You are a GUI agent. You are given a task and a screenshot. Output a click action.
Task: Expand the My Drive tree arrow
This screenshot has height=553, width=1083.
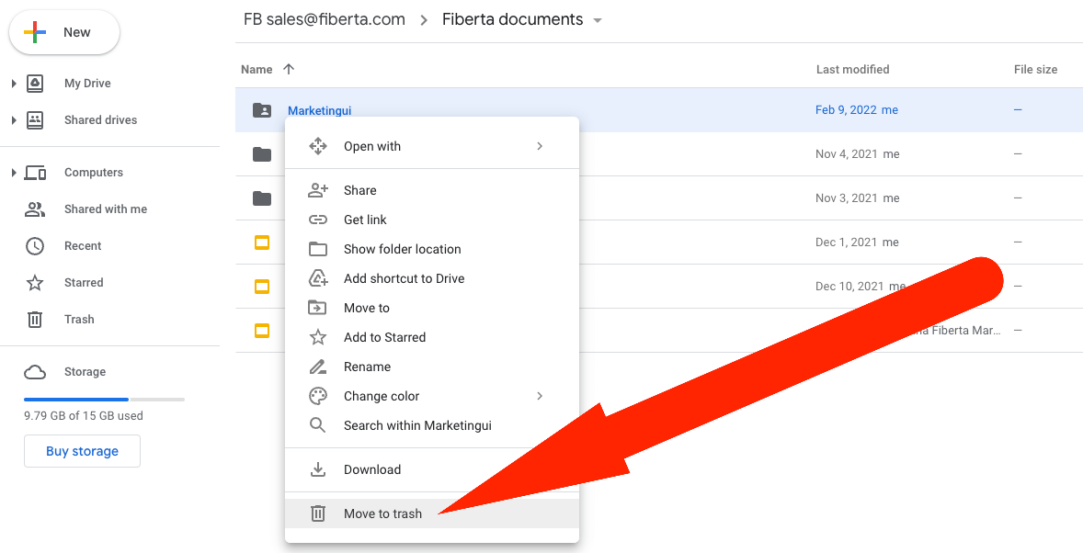pyautogui.click(x=14, y=84)
